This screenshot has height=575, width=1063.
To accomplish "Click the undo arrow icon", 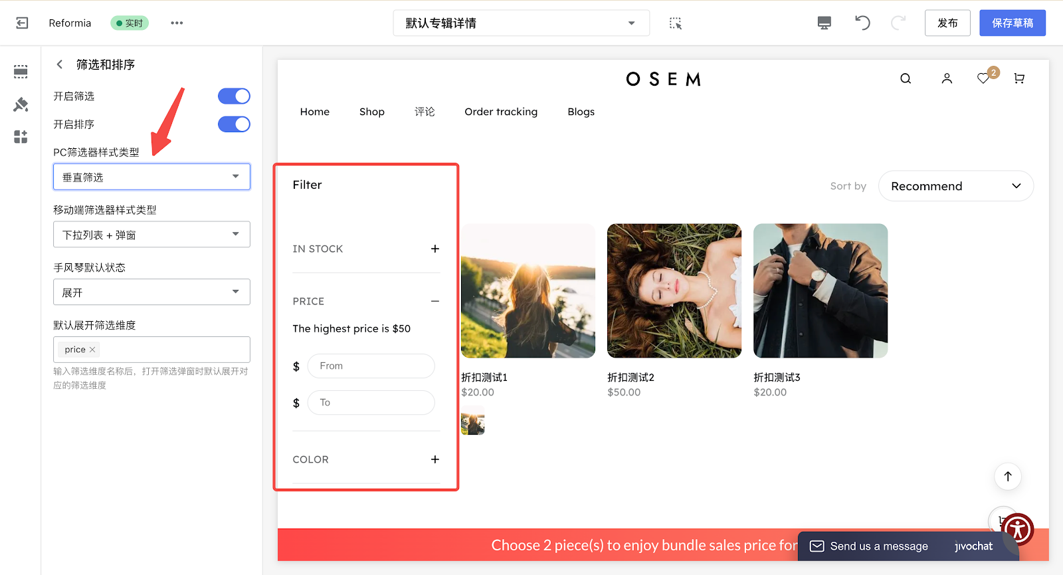I will [x=862, y=23].
